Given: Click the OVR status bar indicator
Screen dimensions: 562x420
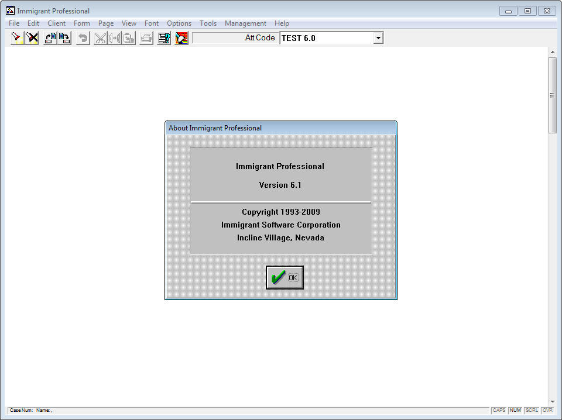Looking at the screenshot, I should 547,410.
